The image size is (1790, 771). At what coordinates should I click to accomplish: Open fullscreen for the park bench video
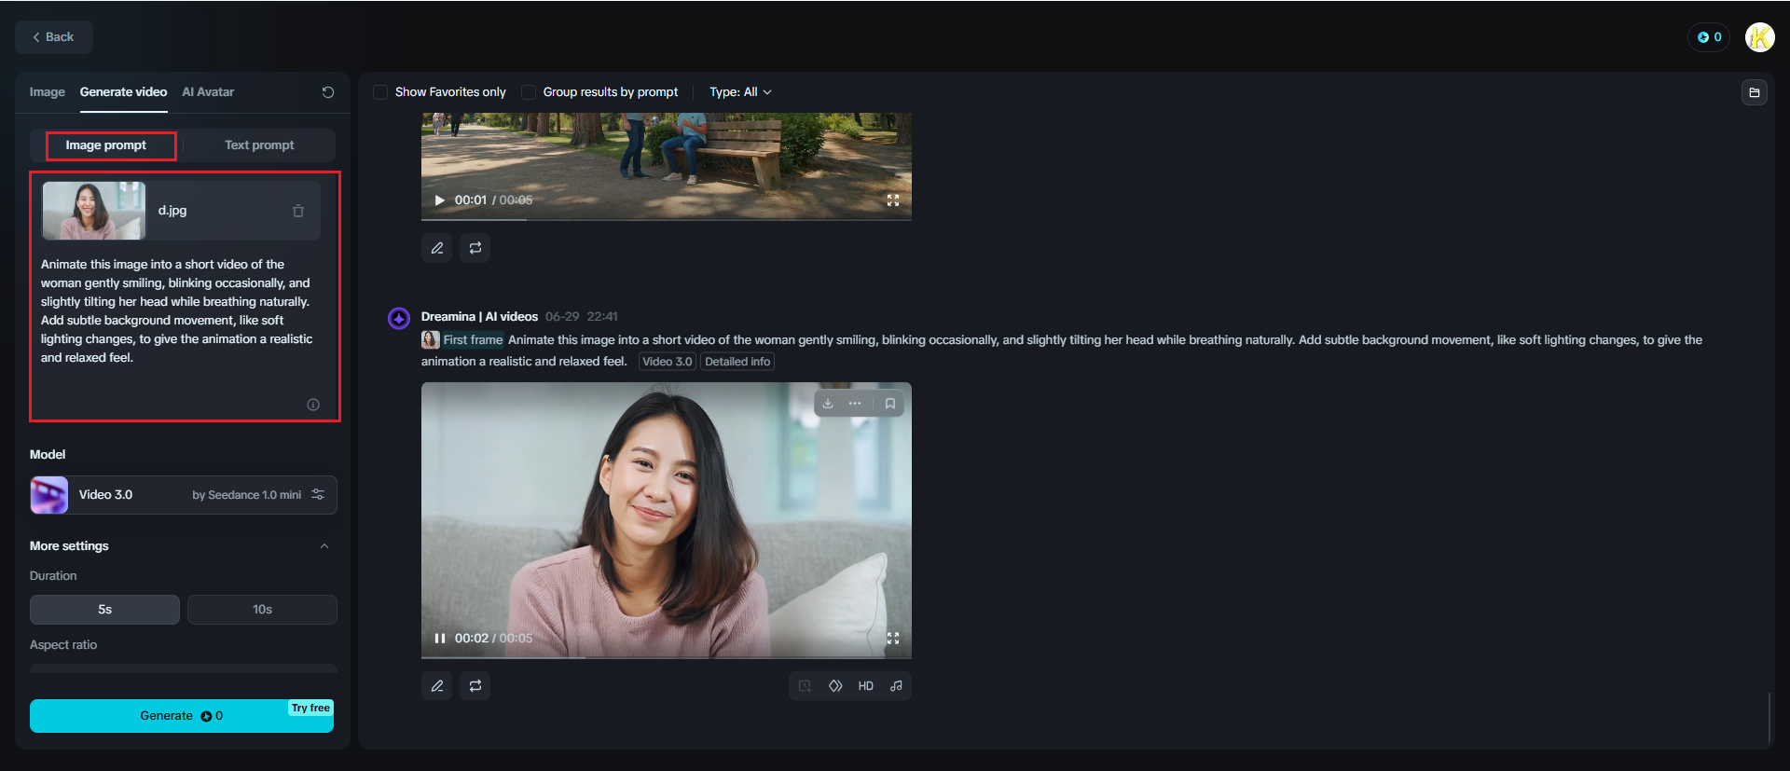(x=893, y=200)
